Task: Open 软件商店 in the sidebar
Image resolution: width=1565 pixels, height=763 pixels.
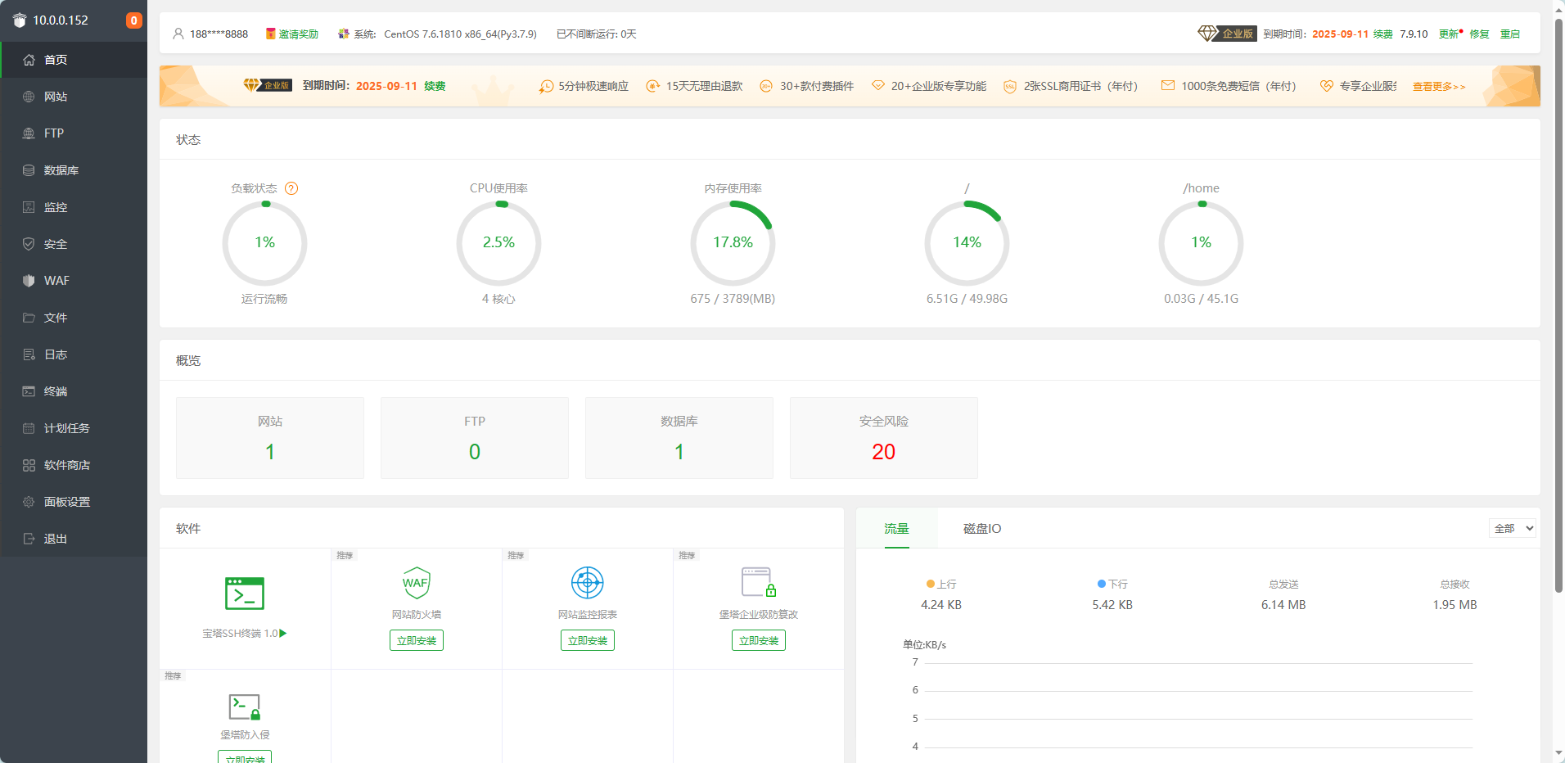Action: [66, 465]
